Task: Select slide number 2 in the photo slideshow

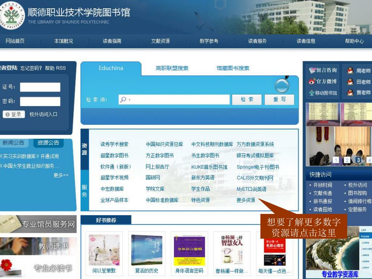Action: pyautogui.click(x=347, y=160)
